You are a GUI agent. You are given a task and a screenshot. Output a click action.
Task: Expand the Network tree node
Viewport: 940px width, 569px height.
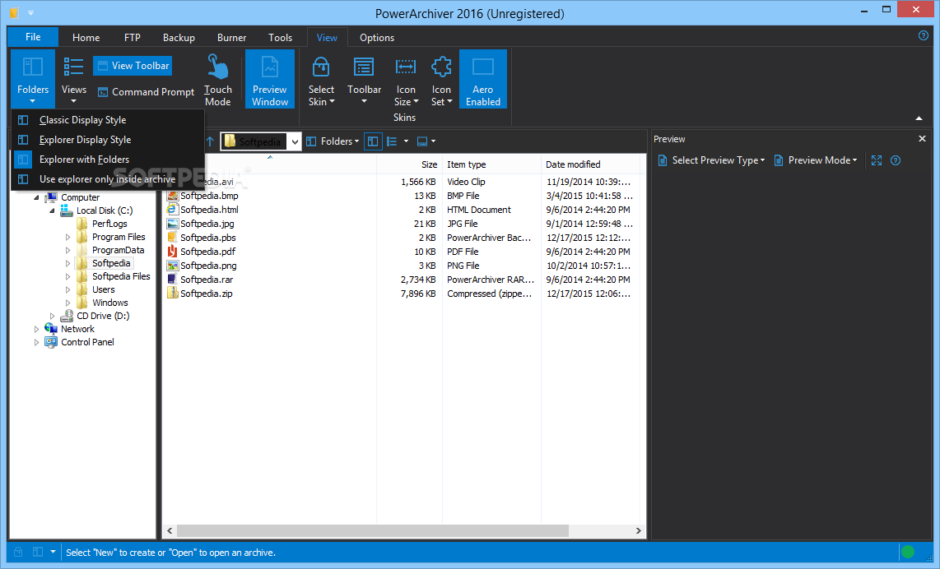point(36,330)
